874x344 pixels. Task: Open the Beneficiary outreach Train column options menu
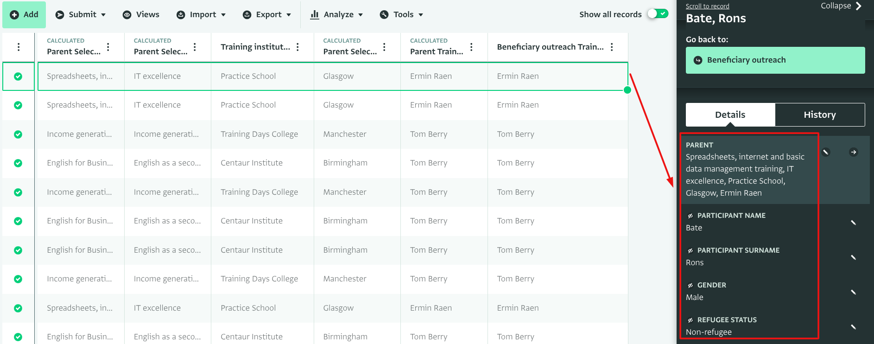612,47
